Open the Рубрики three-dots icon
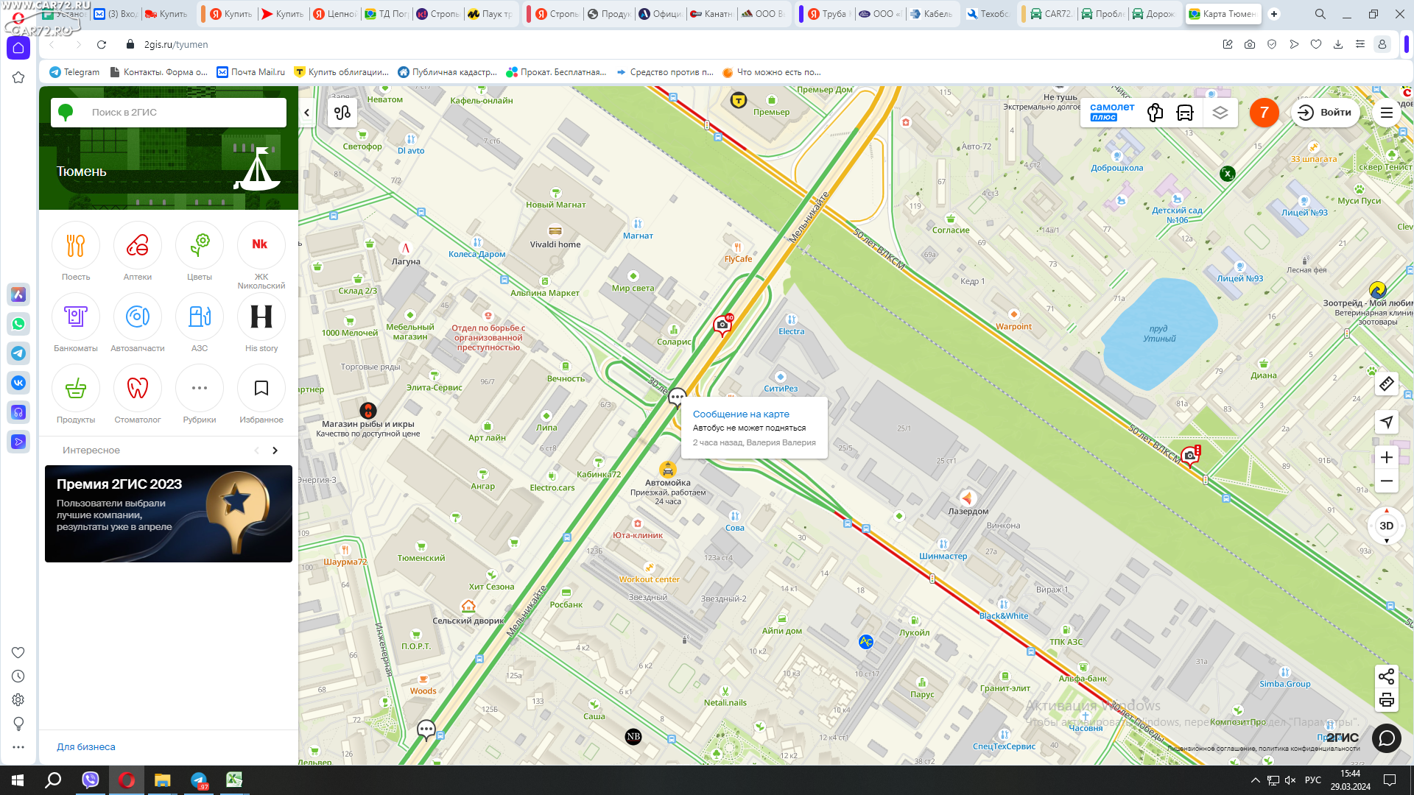The image size is (1414, 795). pos(200,388)
